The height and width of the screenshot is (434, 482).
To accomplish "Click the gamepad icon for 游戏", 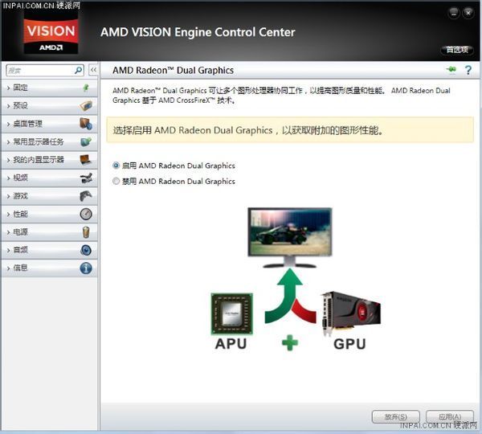I will pyautogui.click(x=86, y=195).
